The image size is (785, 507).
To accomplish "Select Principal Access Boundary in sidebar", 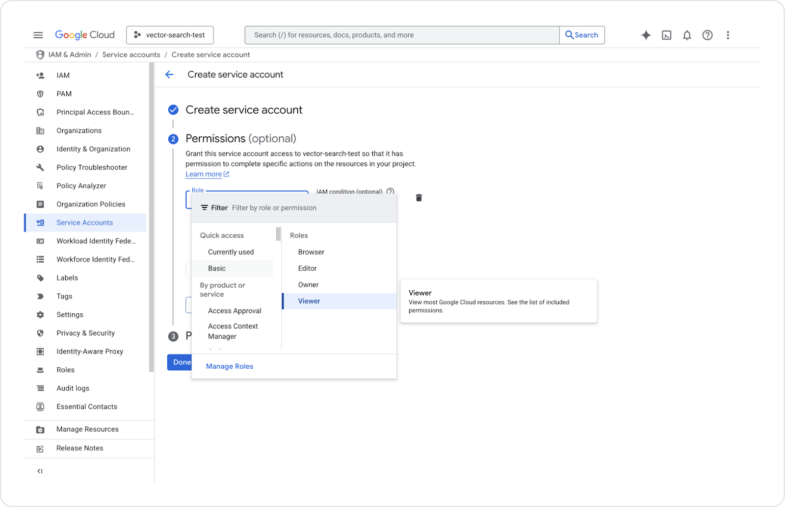I will pyautogui.click(x=95, y=112).
